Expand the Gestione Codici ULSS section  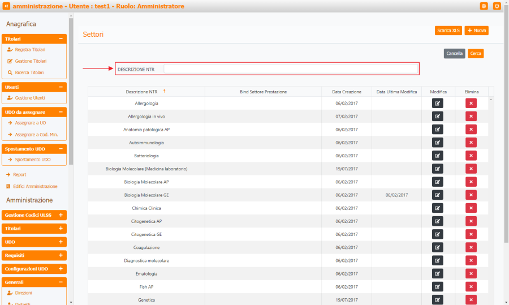(61, 216)
